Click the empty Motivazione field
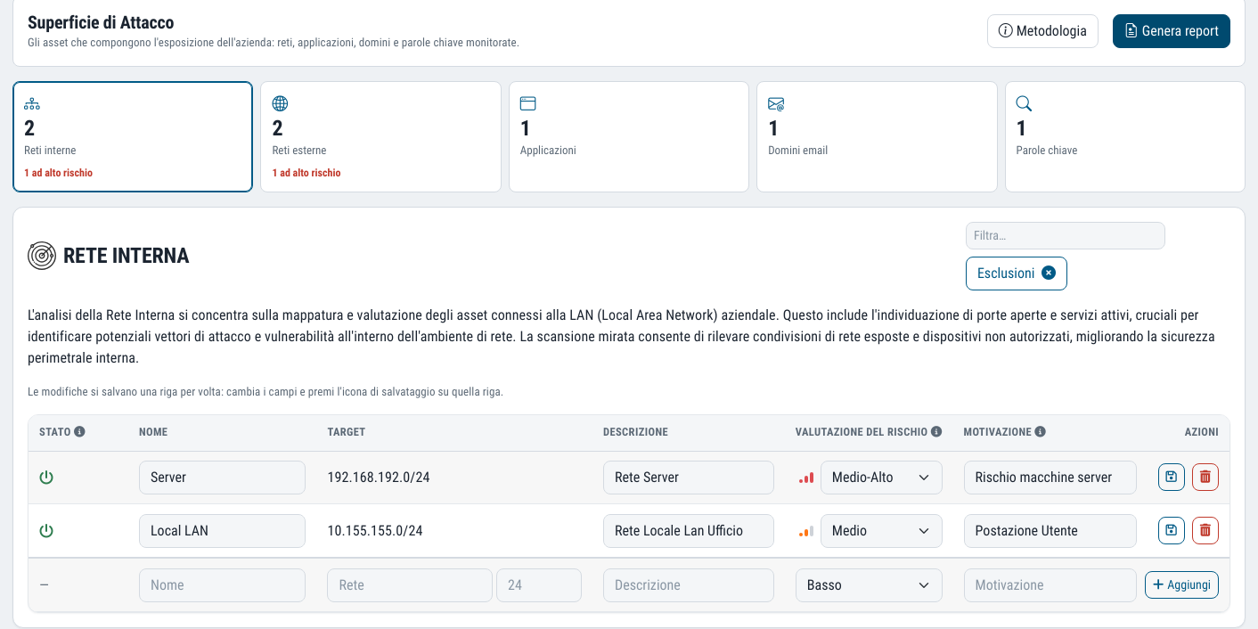This screenshot has width=1258, height=629. tap(1050, 585)
